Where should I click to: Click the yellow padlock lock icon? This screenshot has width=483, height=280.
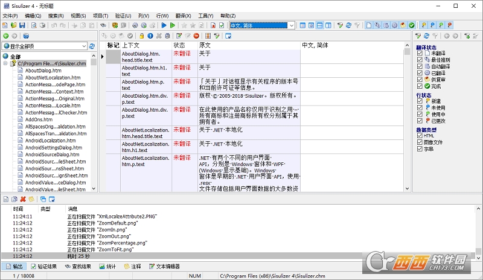tap(141, 36)
